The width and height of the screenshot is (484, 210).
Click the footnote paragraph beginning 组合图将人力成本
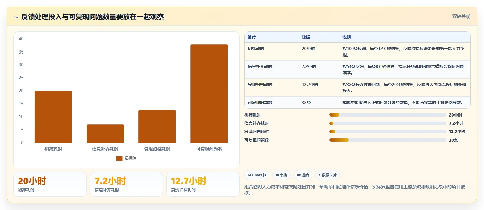355,190
